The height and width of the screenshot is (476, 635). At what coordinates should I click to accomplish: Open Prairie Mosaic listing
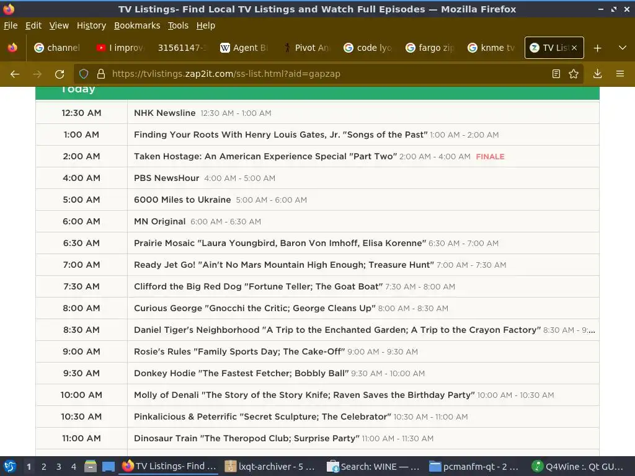click(280, 243)
